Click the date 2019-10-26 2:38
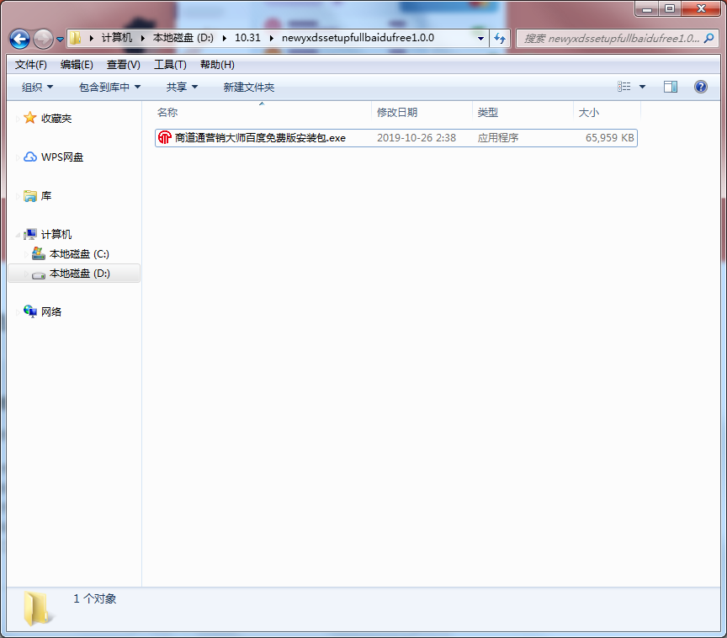The image size is (727, 638). click(x=417, y=138)
